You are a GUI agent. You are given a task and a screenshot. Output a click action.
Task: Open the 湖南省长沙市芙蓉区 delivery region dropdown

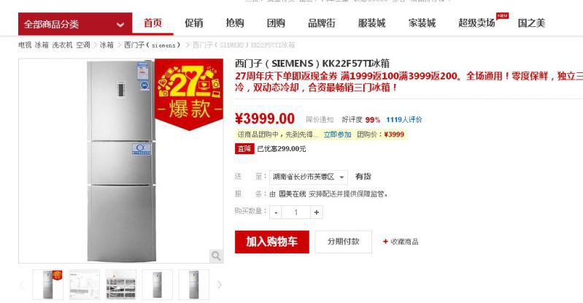point(309,177)
